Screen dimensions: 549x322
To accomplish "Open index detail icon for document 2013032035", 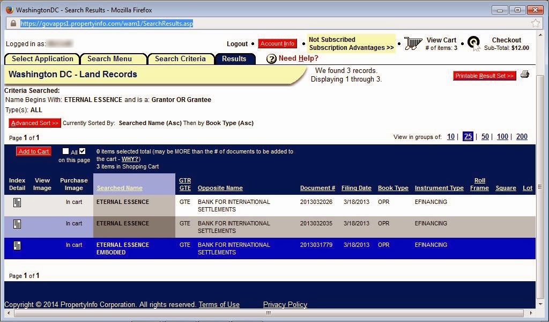I will pos(17,224).
